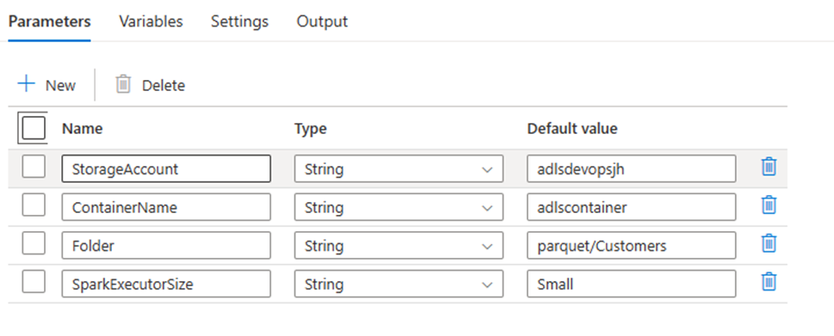Viewport: 834px width, 336px height.
Task: Edit the parquet/Customers default value field
Action: click(x=632, y=245)
